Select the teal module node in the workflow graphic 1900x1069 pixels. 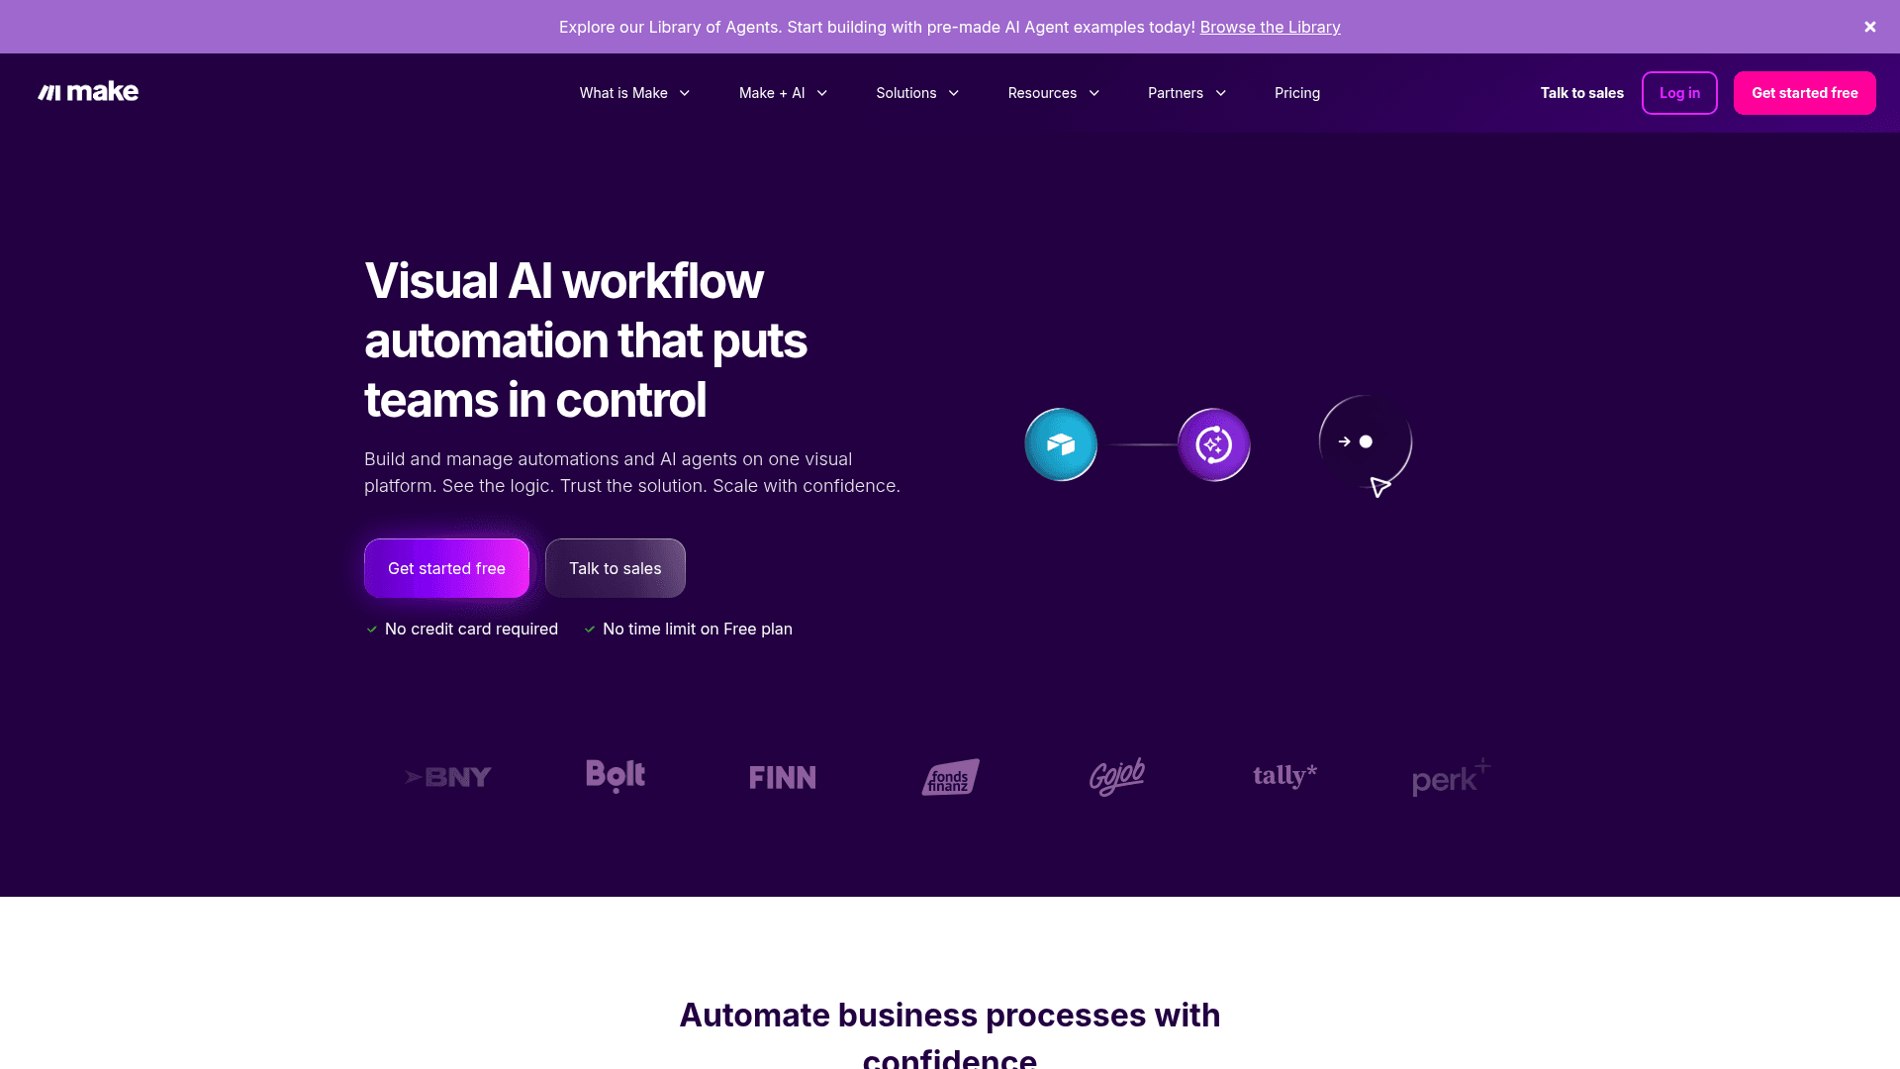pos(1060,444)
